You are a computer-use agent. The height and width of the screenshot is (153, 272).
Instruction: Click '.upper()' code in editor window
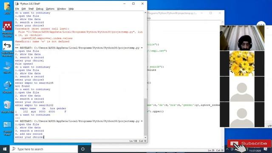pos(157,111)
